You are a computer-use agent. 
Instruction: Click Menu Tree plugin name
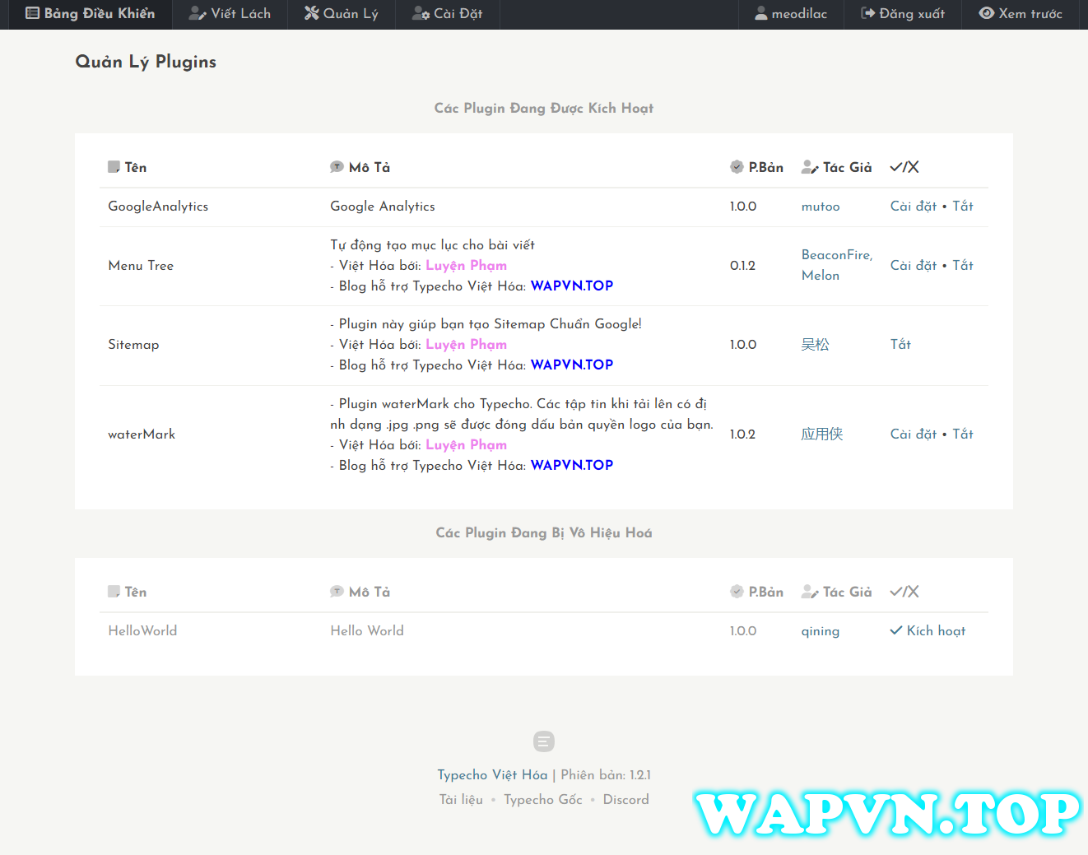click(x=141, y=266)
